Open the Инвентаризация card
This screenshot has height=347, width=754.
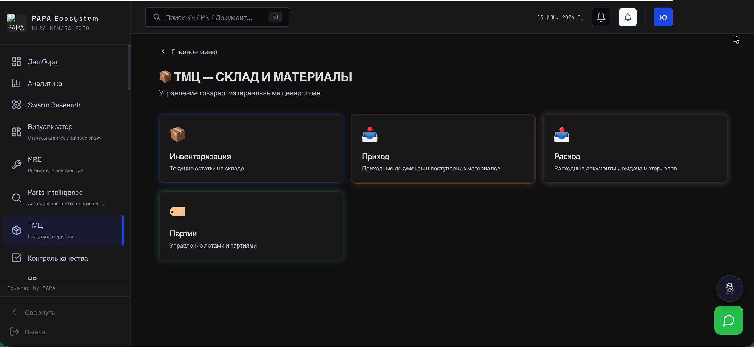[251, 149]
